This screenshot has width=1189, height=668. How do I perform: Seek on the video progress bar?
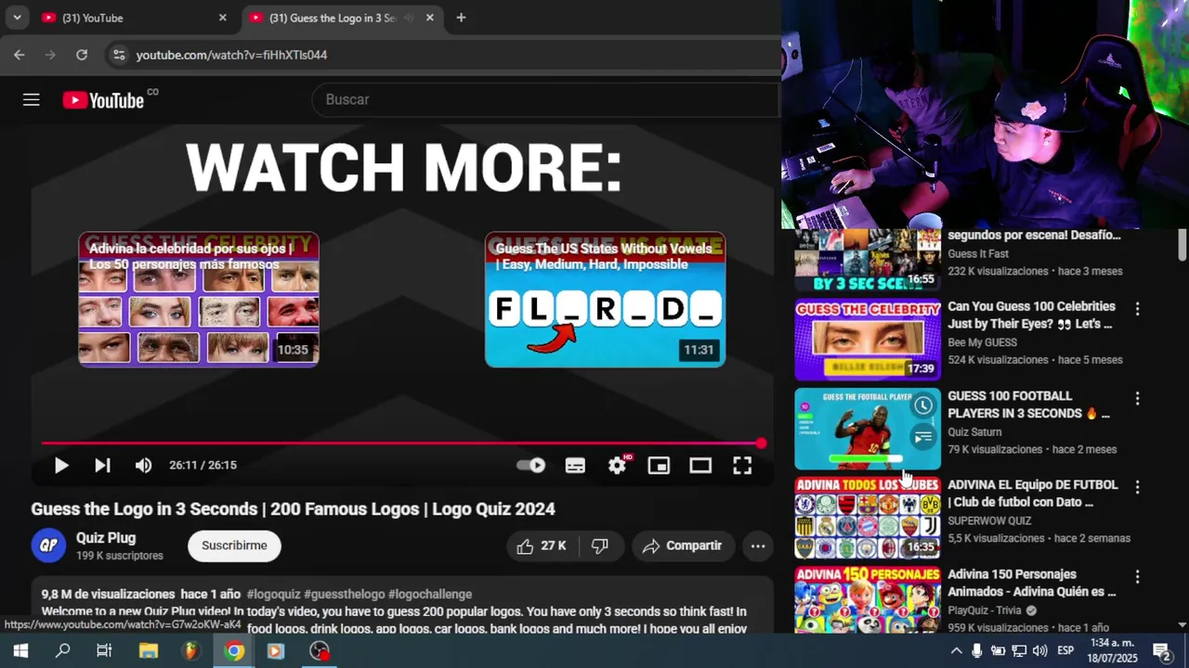[401, 443]
